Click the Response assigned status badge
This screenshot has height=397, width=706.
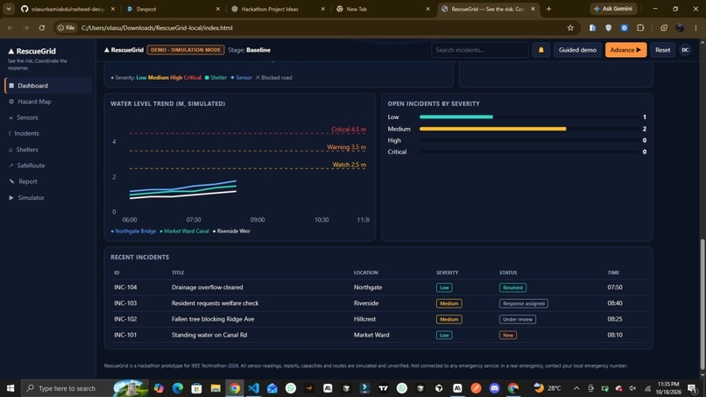[x=523, y=303]
